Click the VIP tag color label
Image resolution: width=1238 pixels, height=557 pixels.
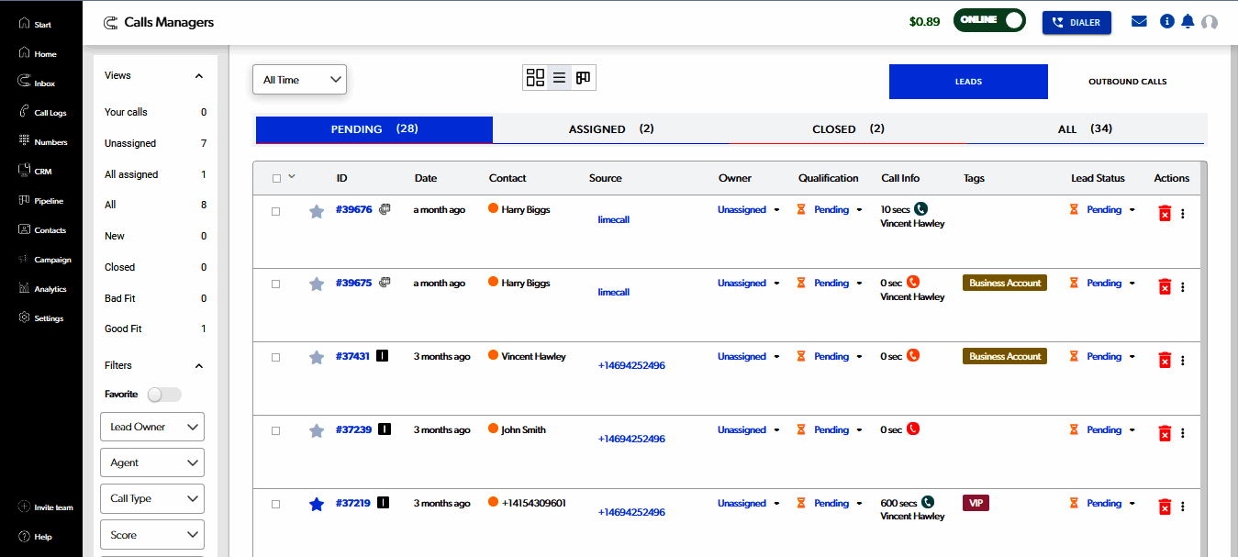[976, 503]
